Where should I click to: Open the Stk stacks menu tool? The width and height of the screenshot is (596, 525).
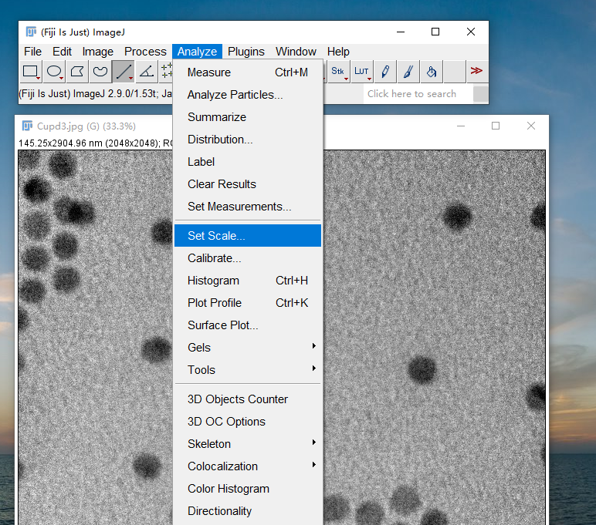pyautogui.click(x=338, y=72)
